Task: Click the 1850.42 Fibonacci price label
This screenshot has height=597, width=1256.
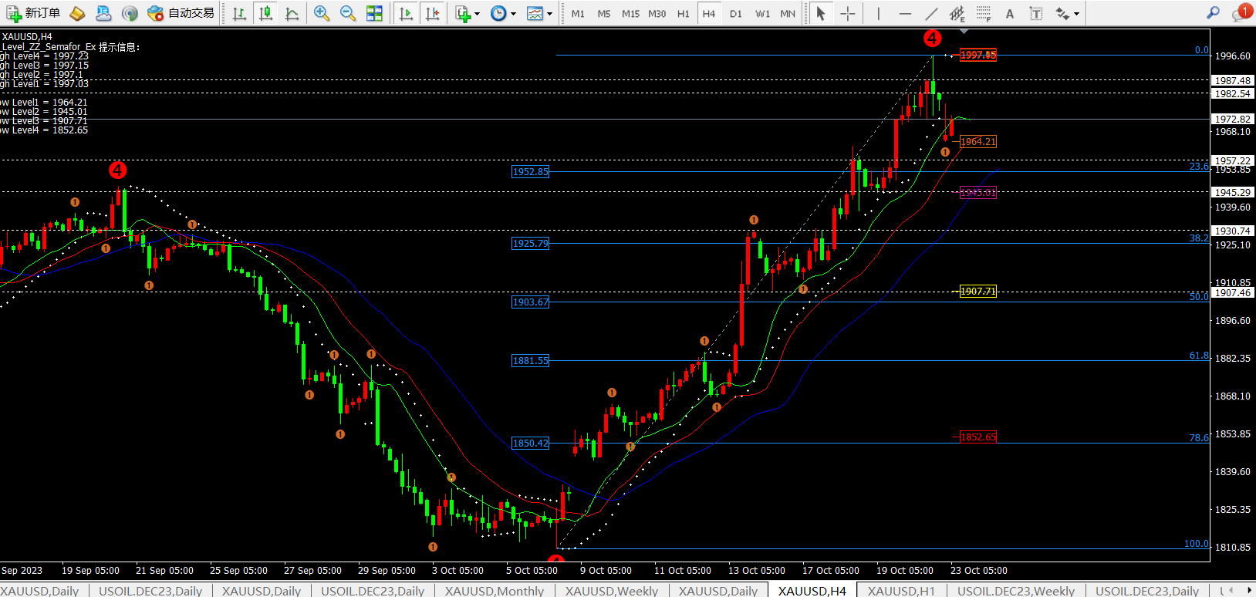Action: click(531, 444)
